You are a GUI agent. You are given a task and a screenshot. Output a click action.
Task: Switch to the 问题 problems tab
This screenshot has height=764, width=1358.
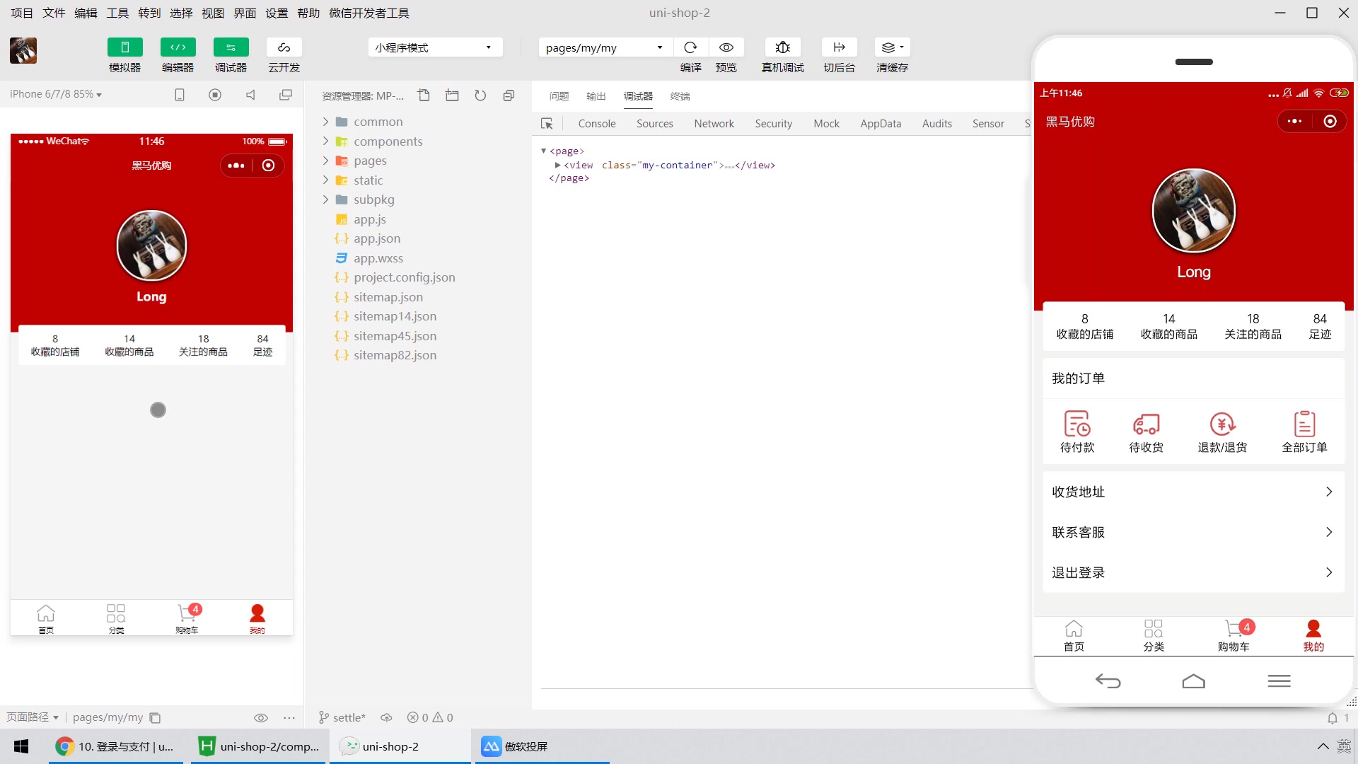(559, 96)
